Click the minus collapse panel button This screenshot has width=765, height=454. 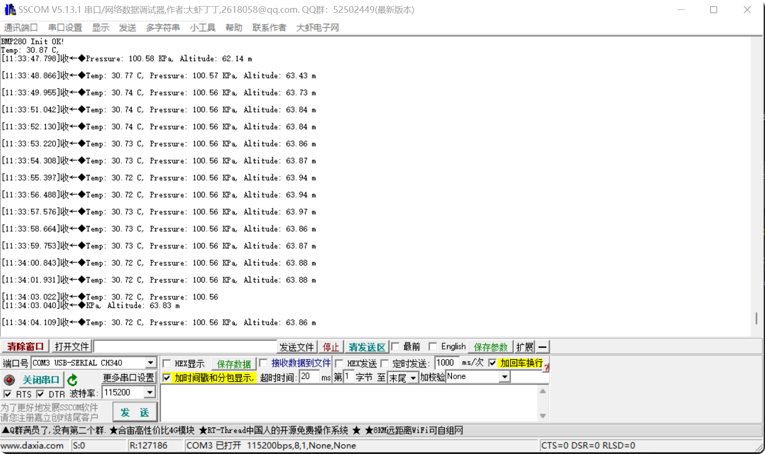543,347
